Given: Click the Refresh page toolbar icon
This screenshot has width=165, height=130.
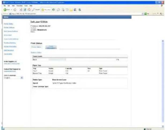Looking at the screenshot, I should click(x=25, y=10).
